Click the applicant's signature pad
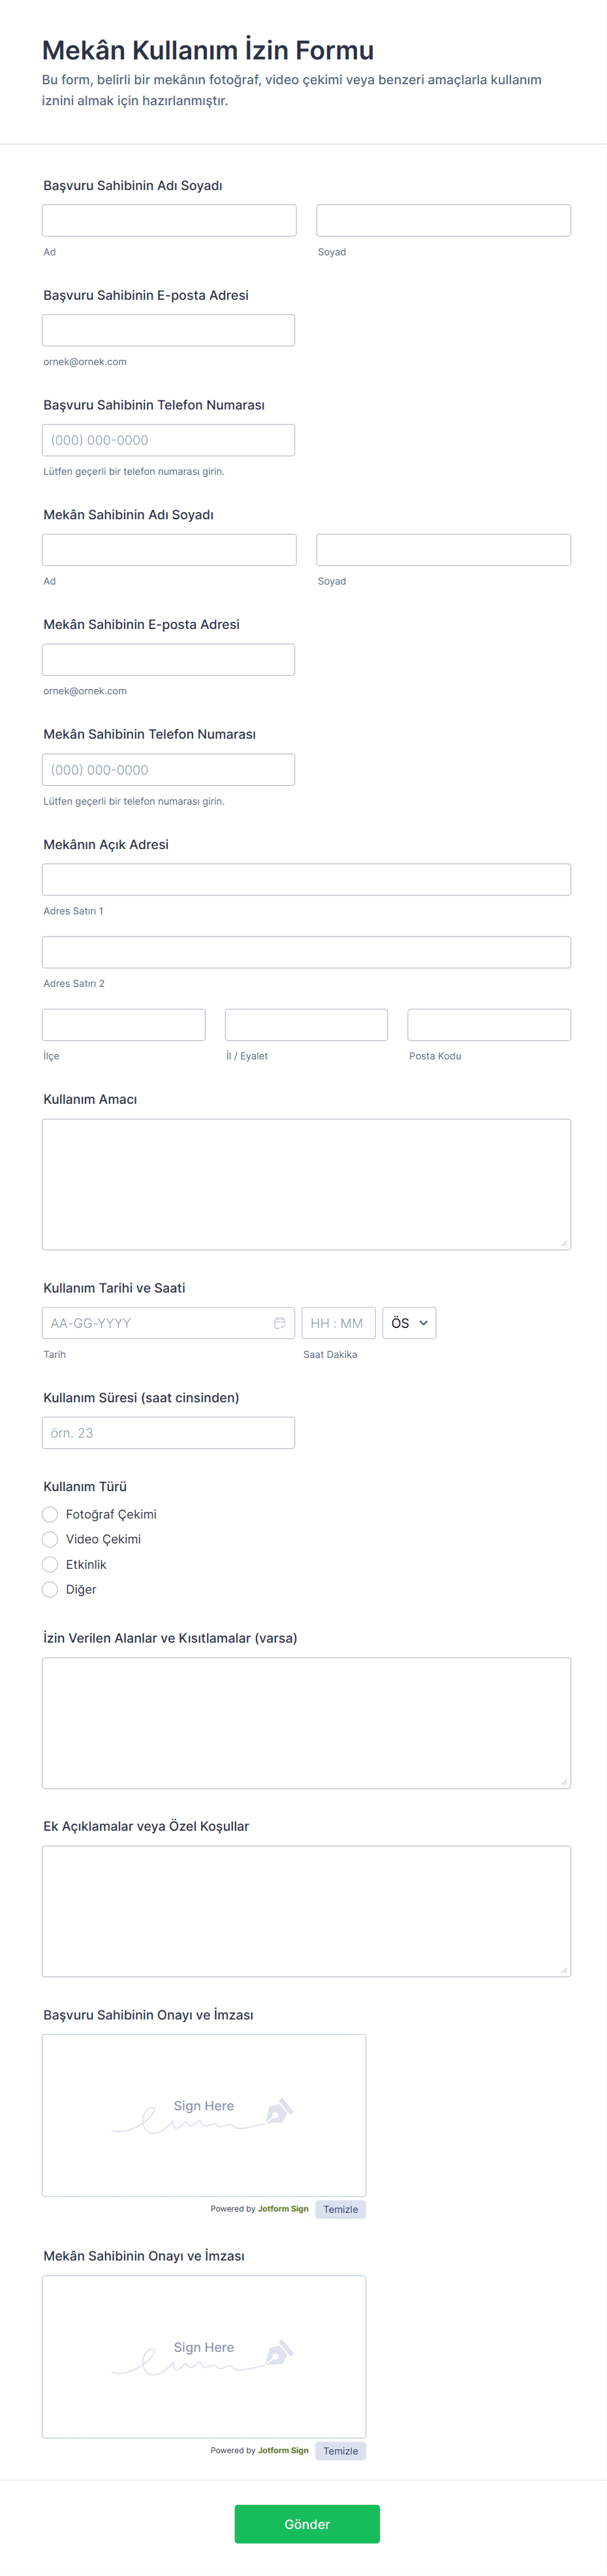This screenshot has width=607, height=2576. [x=203, y=2114]
